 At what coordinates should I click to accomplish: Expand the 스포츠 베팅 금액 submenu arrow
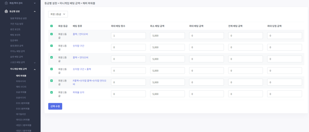[35, 63]
